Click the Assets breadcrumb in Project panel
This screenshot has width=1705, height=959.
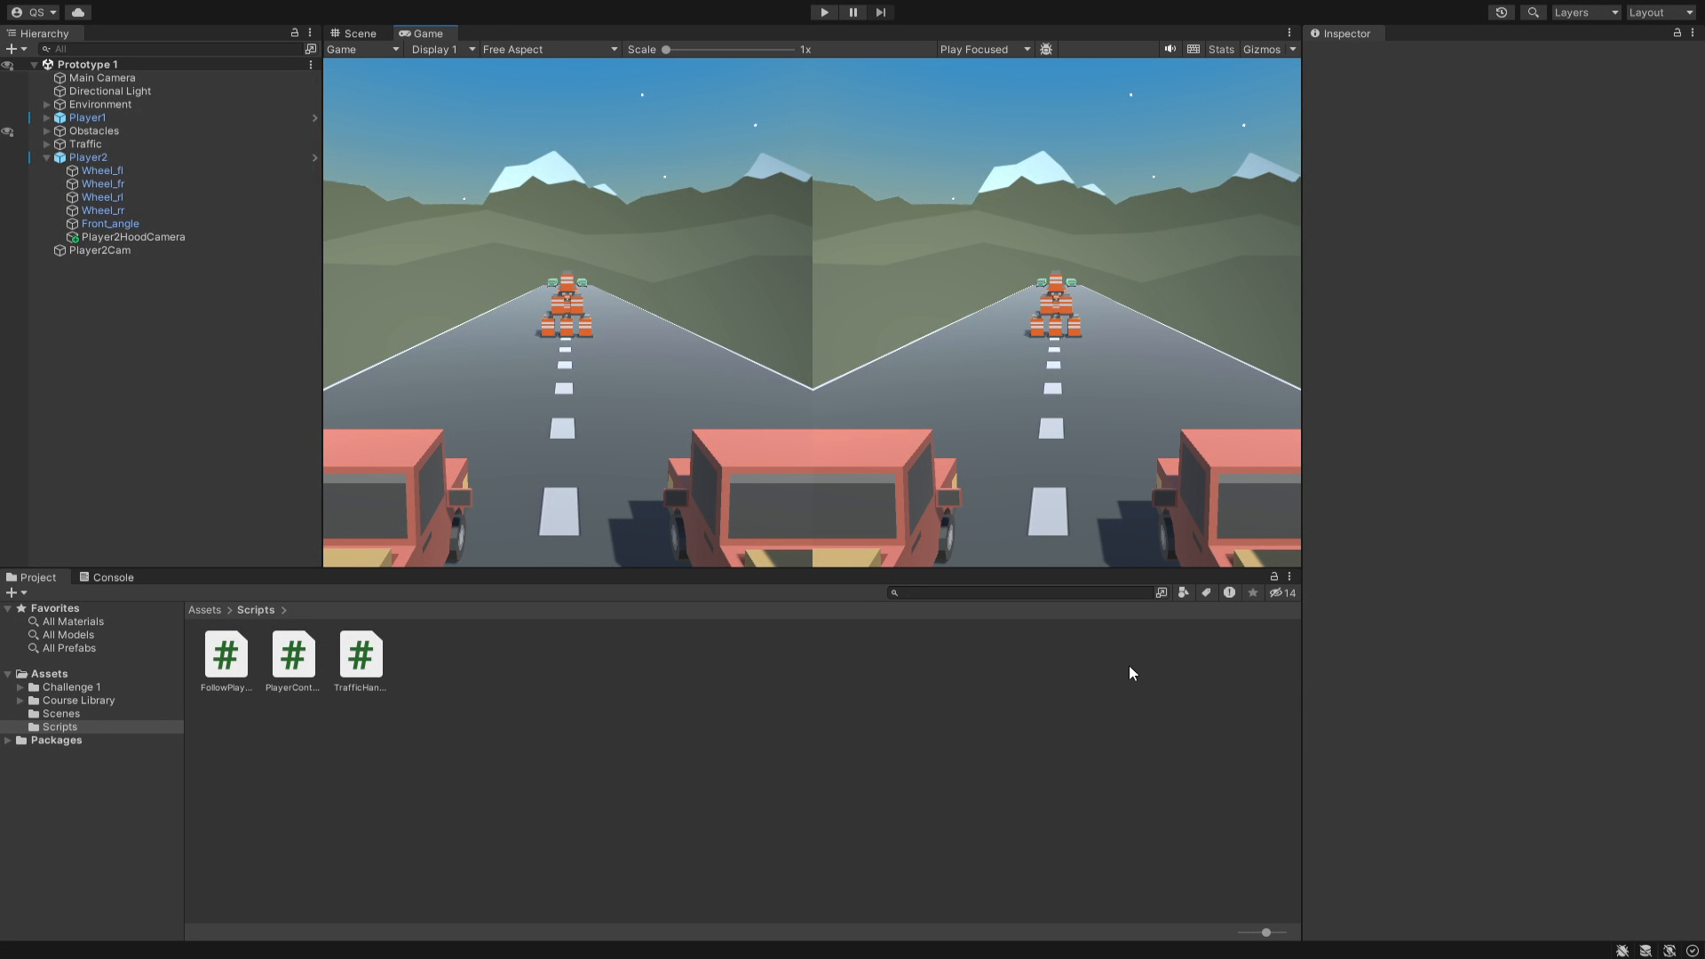point(203,610)
